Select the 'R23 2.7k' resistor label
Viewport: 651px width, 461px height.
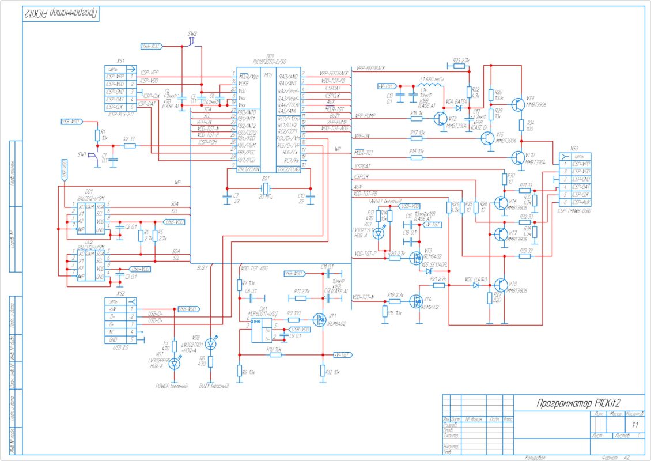coord(460,61)
